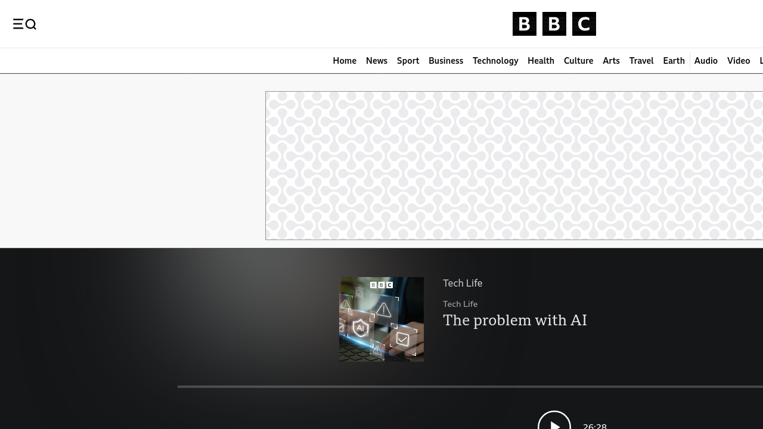Open the Video section
The height and width of the screenshot is (429, 763).
click(x=738, y=61)
